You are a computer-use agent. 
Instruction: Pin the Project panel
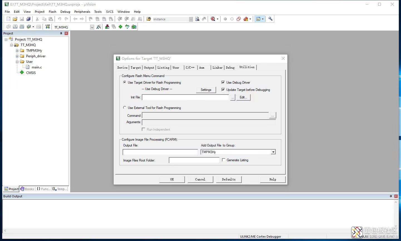[x=61, y=33]
